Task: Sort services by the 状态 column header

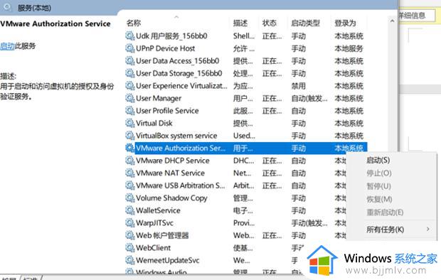Action: 270,23
